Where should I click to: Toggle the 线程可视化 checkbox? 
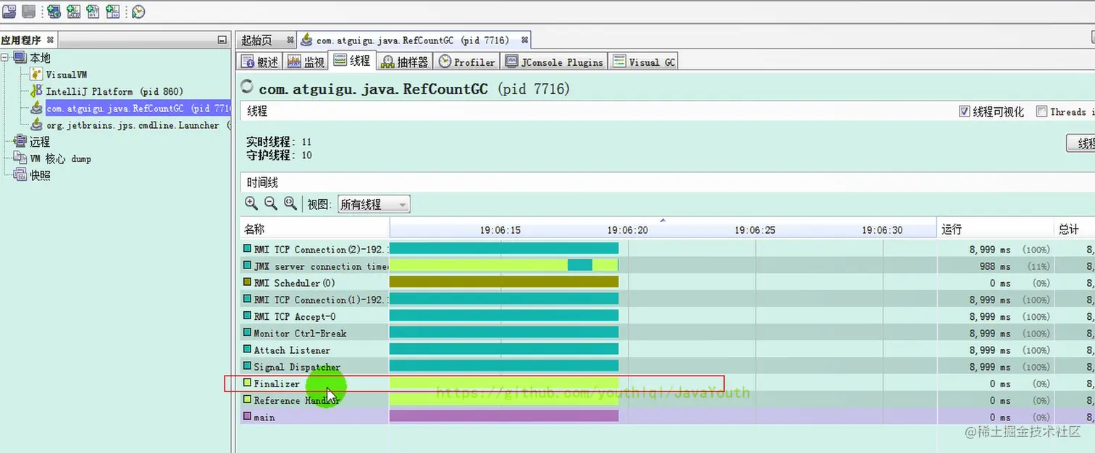click(x=964, y=111)
